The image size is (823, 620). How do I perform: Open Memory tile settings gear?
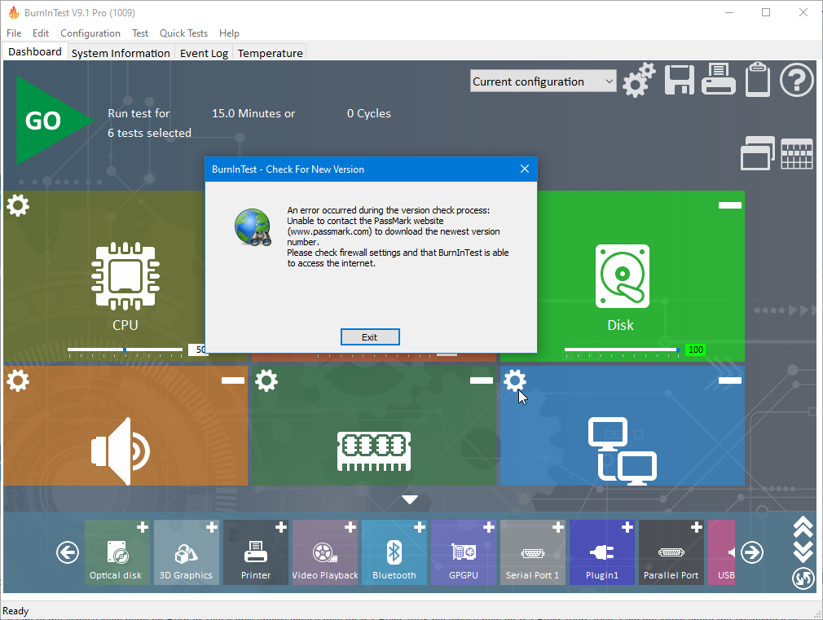click(x=266, y=380)
